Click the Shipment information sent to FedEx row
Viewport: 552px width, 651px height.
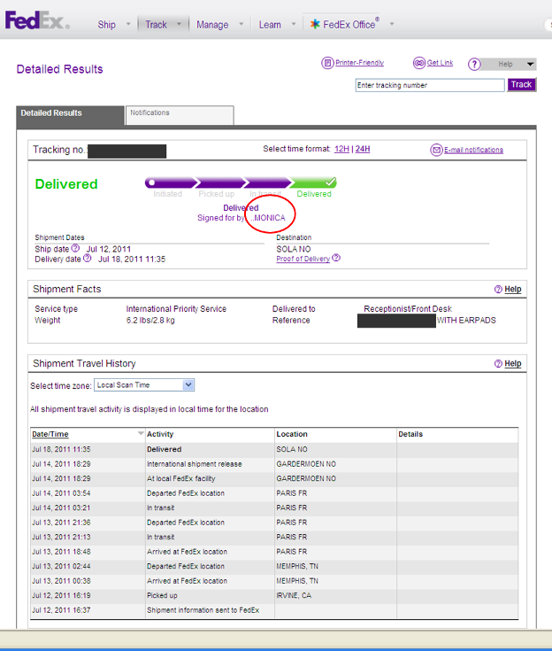coord(274,610)
